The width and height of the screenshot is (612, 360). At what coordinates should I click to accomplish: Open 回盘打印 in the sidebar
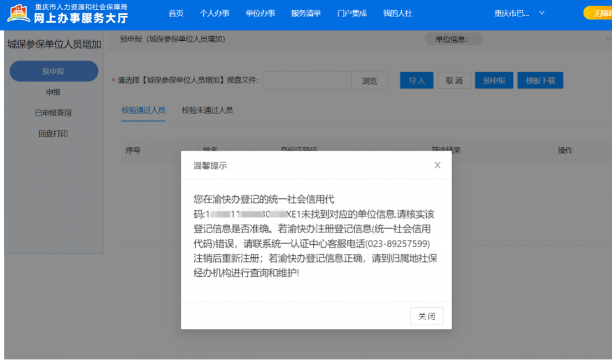53,133
